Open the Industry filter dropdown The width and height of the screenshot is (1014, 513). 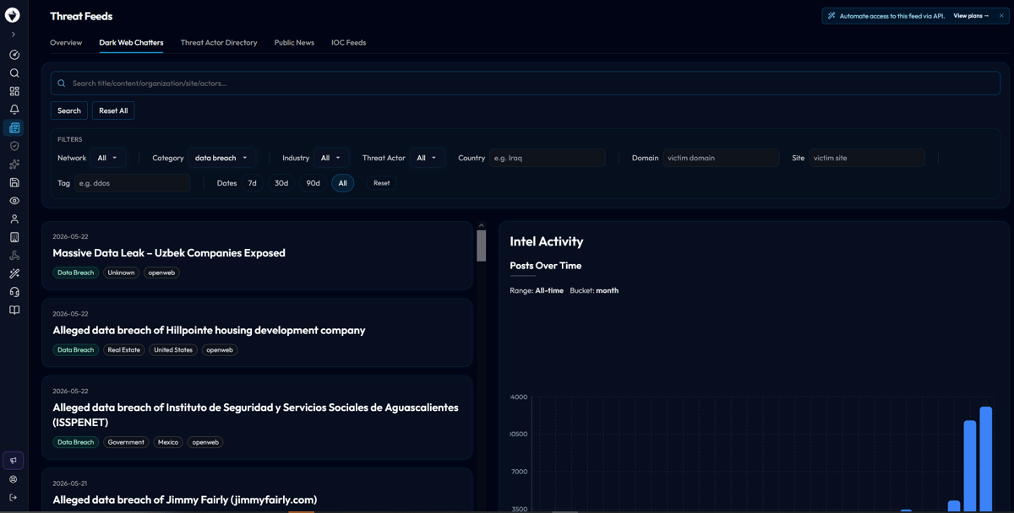330,158
